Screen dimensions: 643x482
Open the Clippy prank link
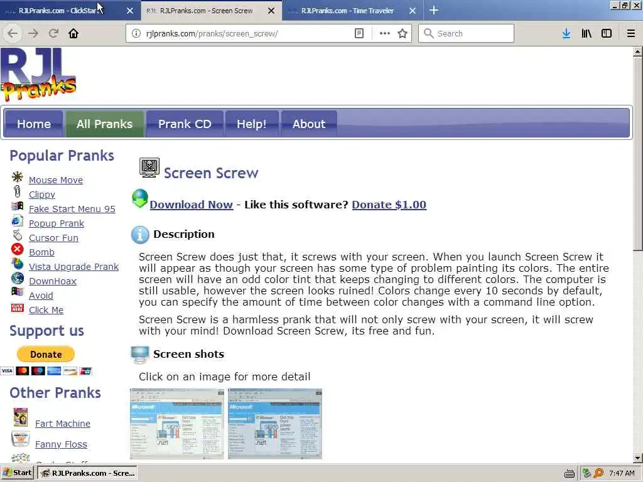point(42,195)
